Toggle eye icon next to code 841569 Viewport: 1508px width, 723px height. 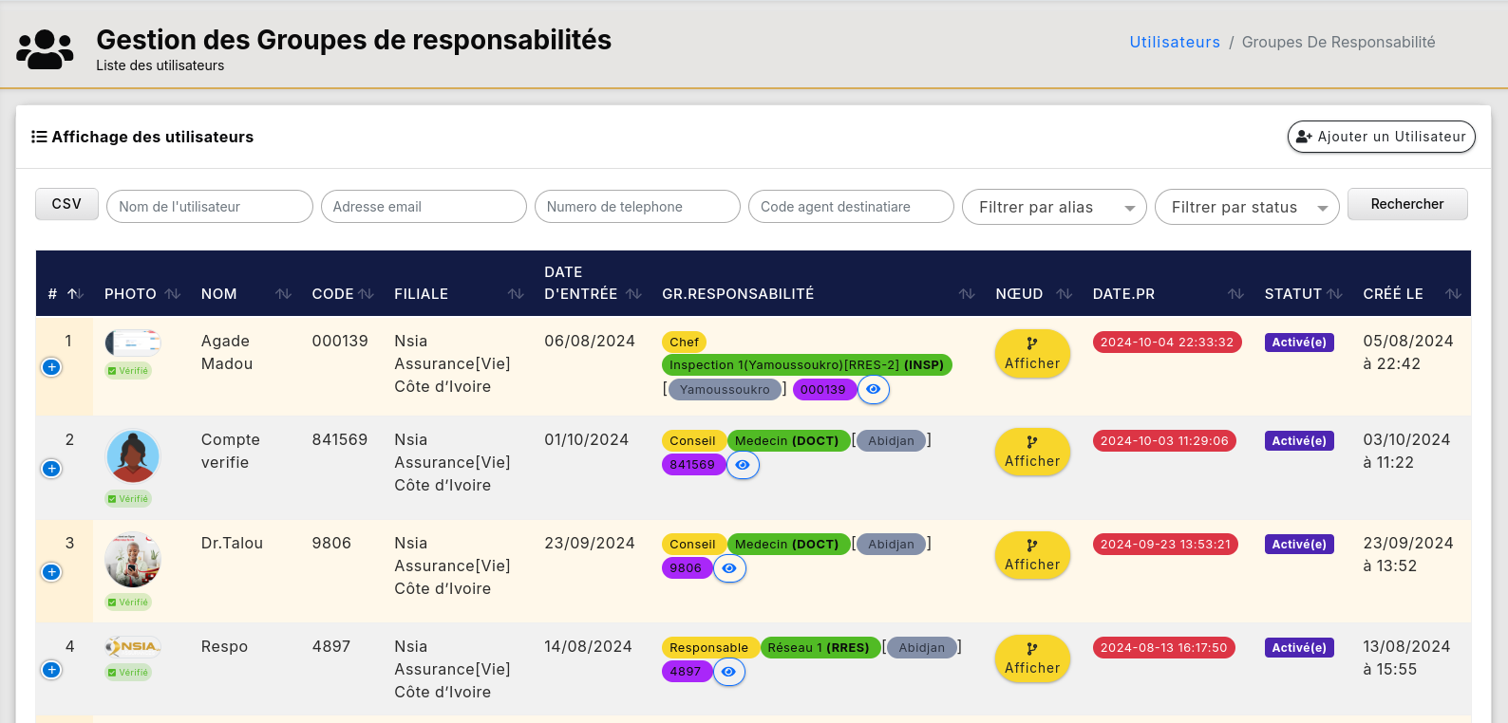[743, 465]
